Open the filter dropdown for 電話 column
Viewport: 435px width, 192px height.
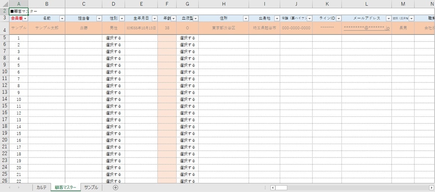point(309,18)
